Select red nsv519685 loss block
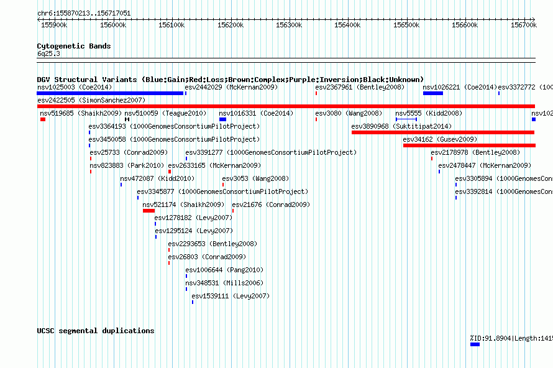 tap(43, 119)
